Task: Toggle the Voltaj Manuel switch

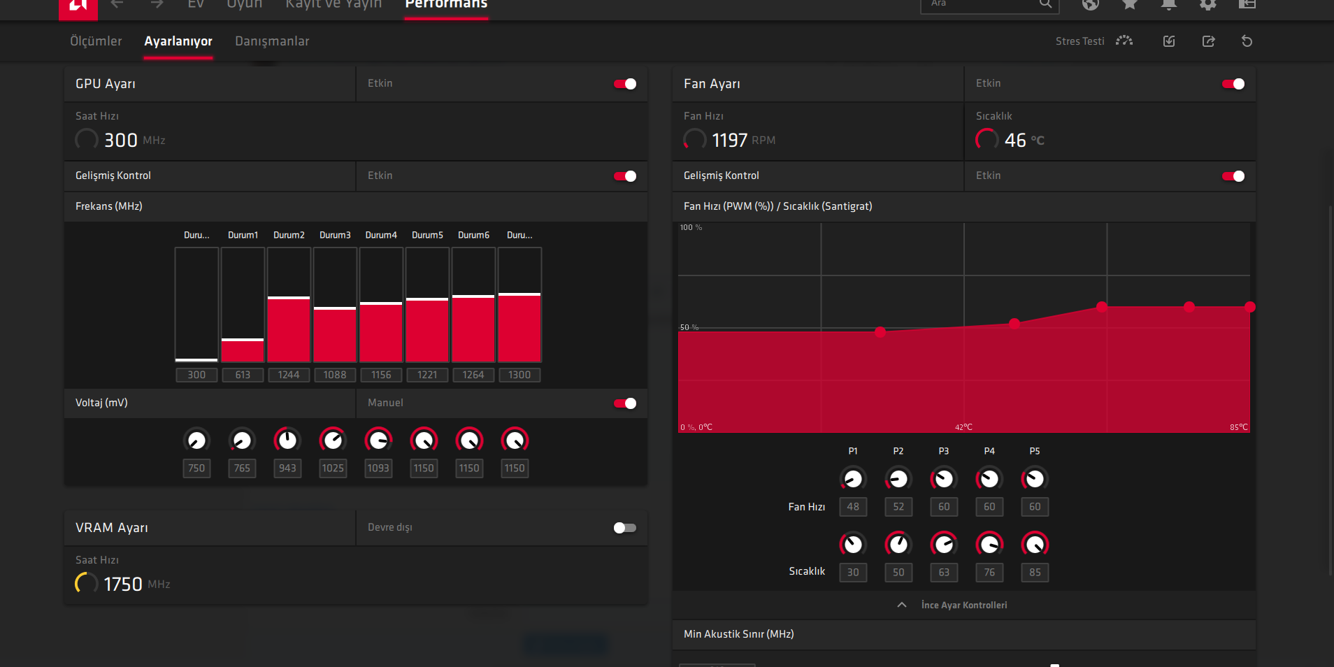Action: pos(625,403)
